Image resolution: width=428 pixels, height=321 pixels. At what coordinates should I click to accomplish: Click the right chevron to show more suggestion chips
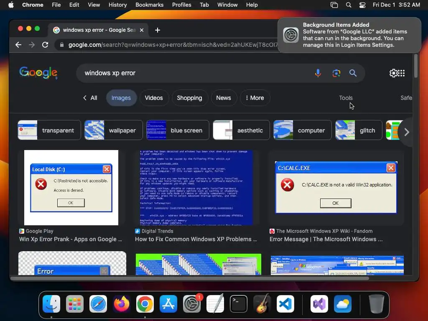(406, 132)
